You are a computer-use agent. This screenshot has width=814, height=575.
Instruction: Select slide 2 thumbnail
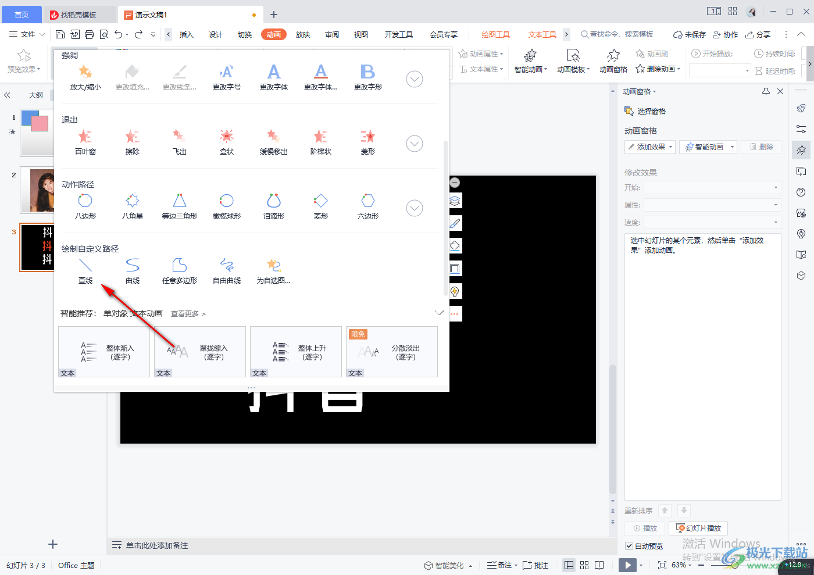[x=38, y=191]
